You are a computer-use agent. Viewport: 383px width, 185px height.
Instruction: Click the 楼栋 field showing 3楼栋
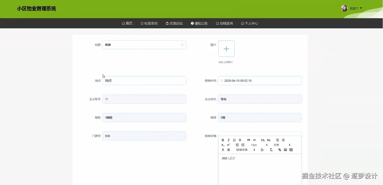coord(144,118)
